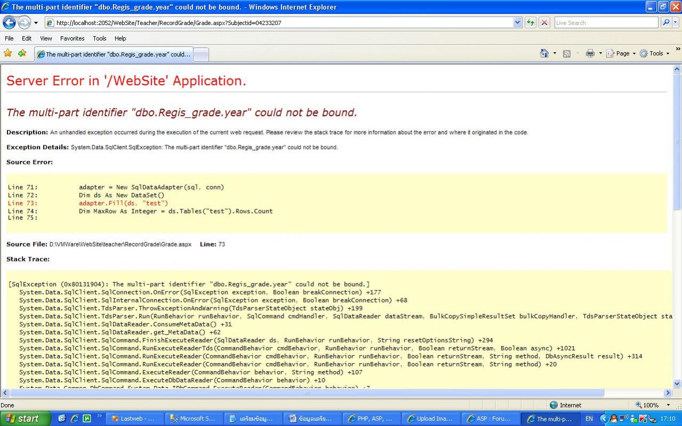Image resolution: width=682 pixels, height=426 pixels.
Task: Click the green square quick launch icon
Action: [87, 419]
